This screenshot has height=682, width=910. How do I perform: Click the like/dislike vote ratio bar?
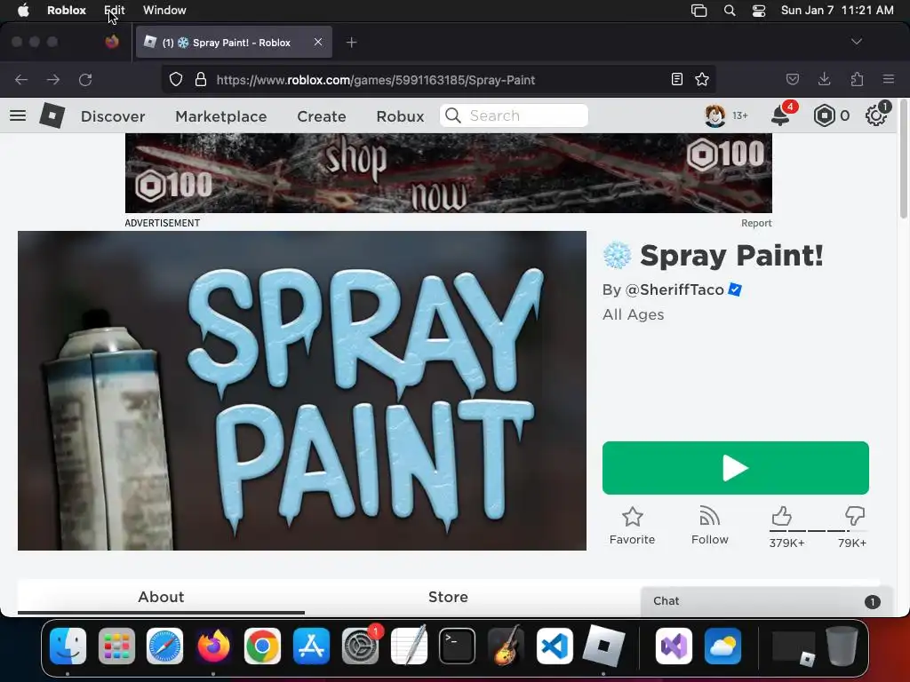tap(818, 531)
